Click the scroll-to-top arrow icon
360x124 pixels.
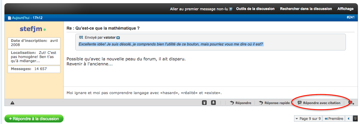coord(204,103)
